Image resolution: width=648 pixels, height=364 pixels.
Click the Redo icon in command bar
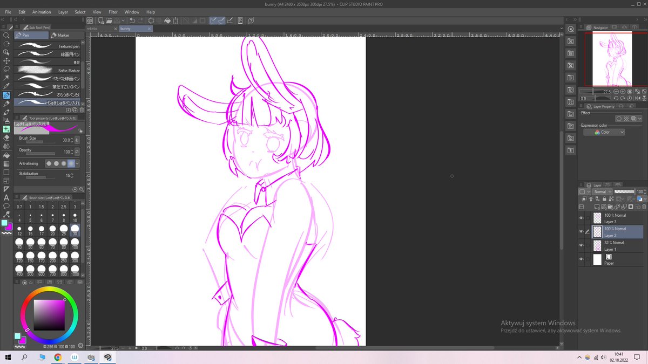click(x=141, y=20)
